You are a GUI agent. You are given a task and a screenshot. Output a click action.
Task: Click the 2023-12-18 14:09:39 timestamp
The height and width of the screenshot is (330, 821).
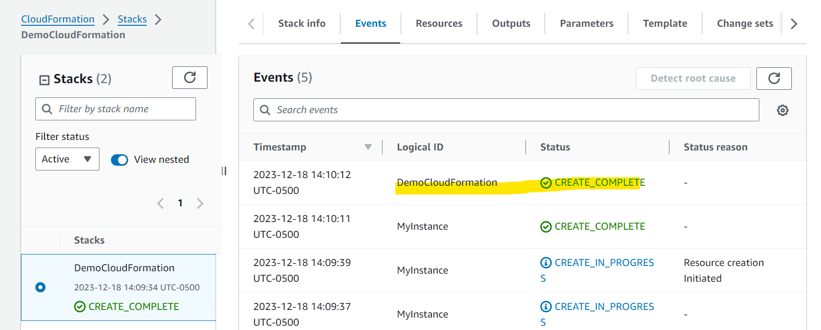pos(302,270)
